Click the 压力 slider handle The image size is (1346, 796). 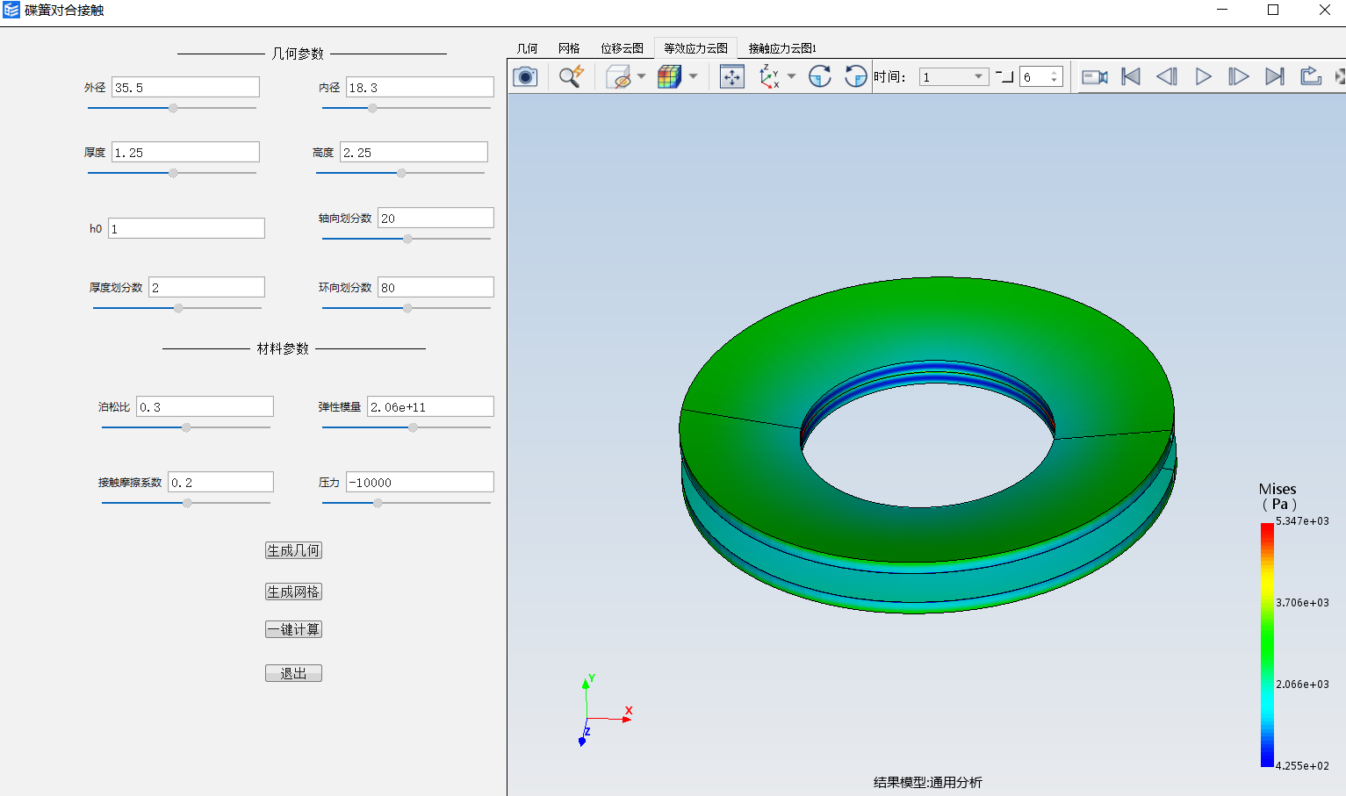(378, 503)
